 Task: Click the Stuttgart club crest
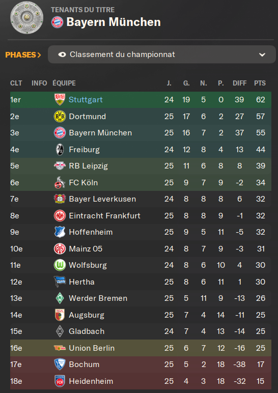coord(60,100)
